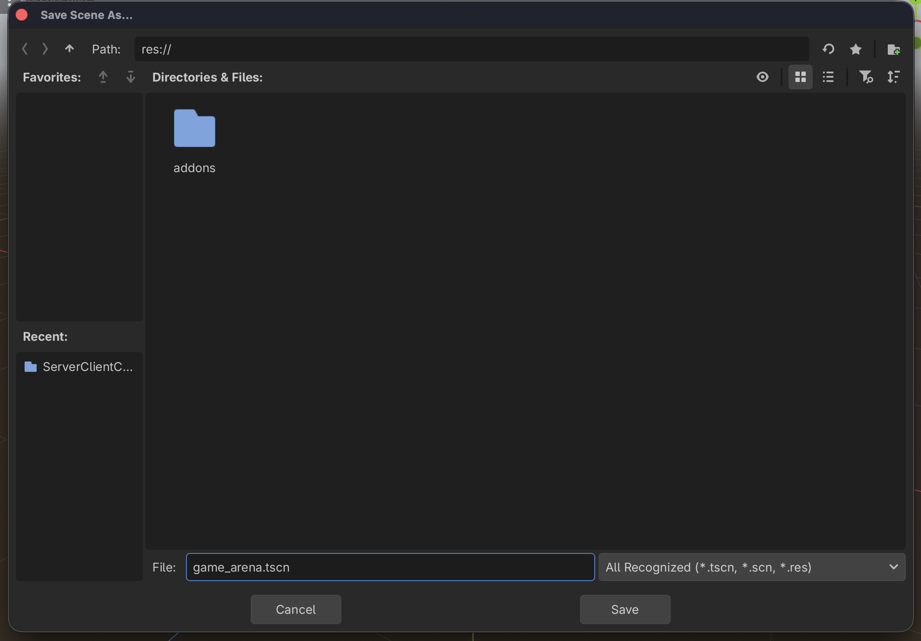Switch to thumbnail grid view

[800, 77]
